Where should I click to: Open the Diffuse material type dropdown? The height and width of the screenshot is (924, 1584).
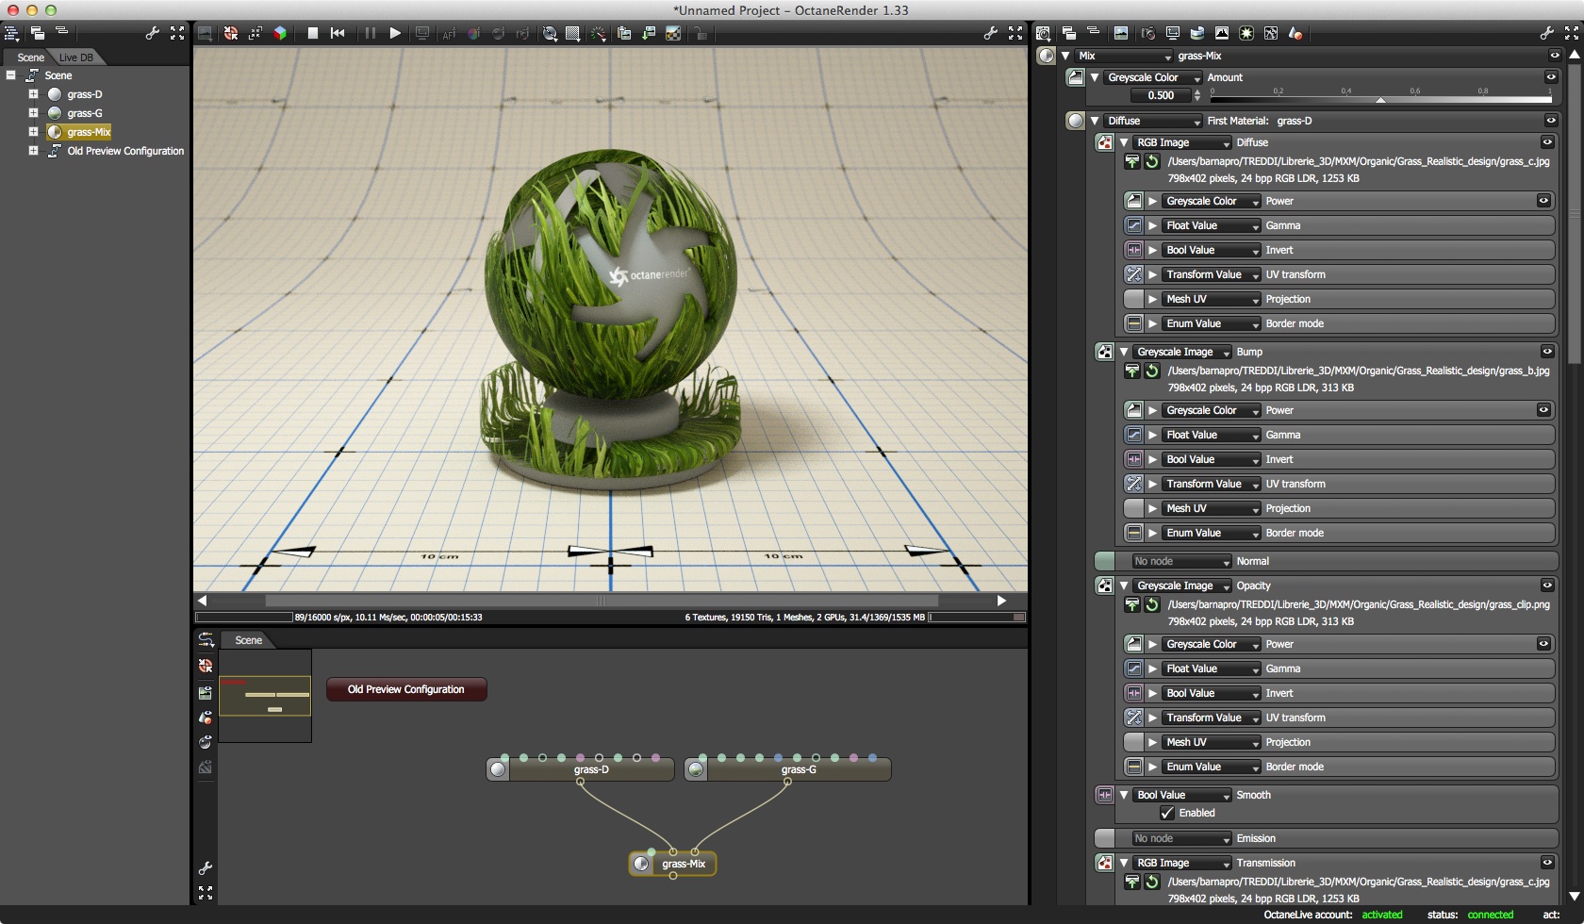[1154, 121]
